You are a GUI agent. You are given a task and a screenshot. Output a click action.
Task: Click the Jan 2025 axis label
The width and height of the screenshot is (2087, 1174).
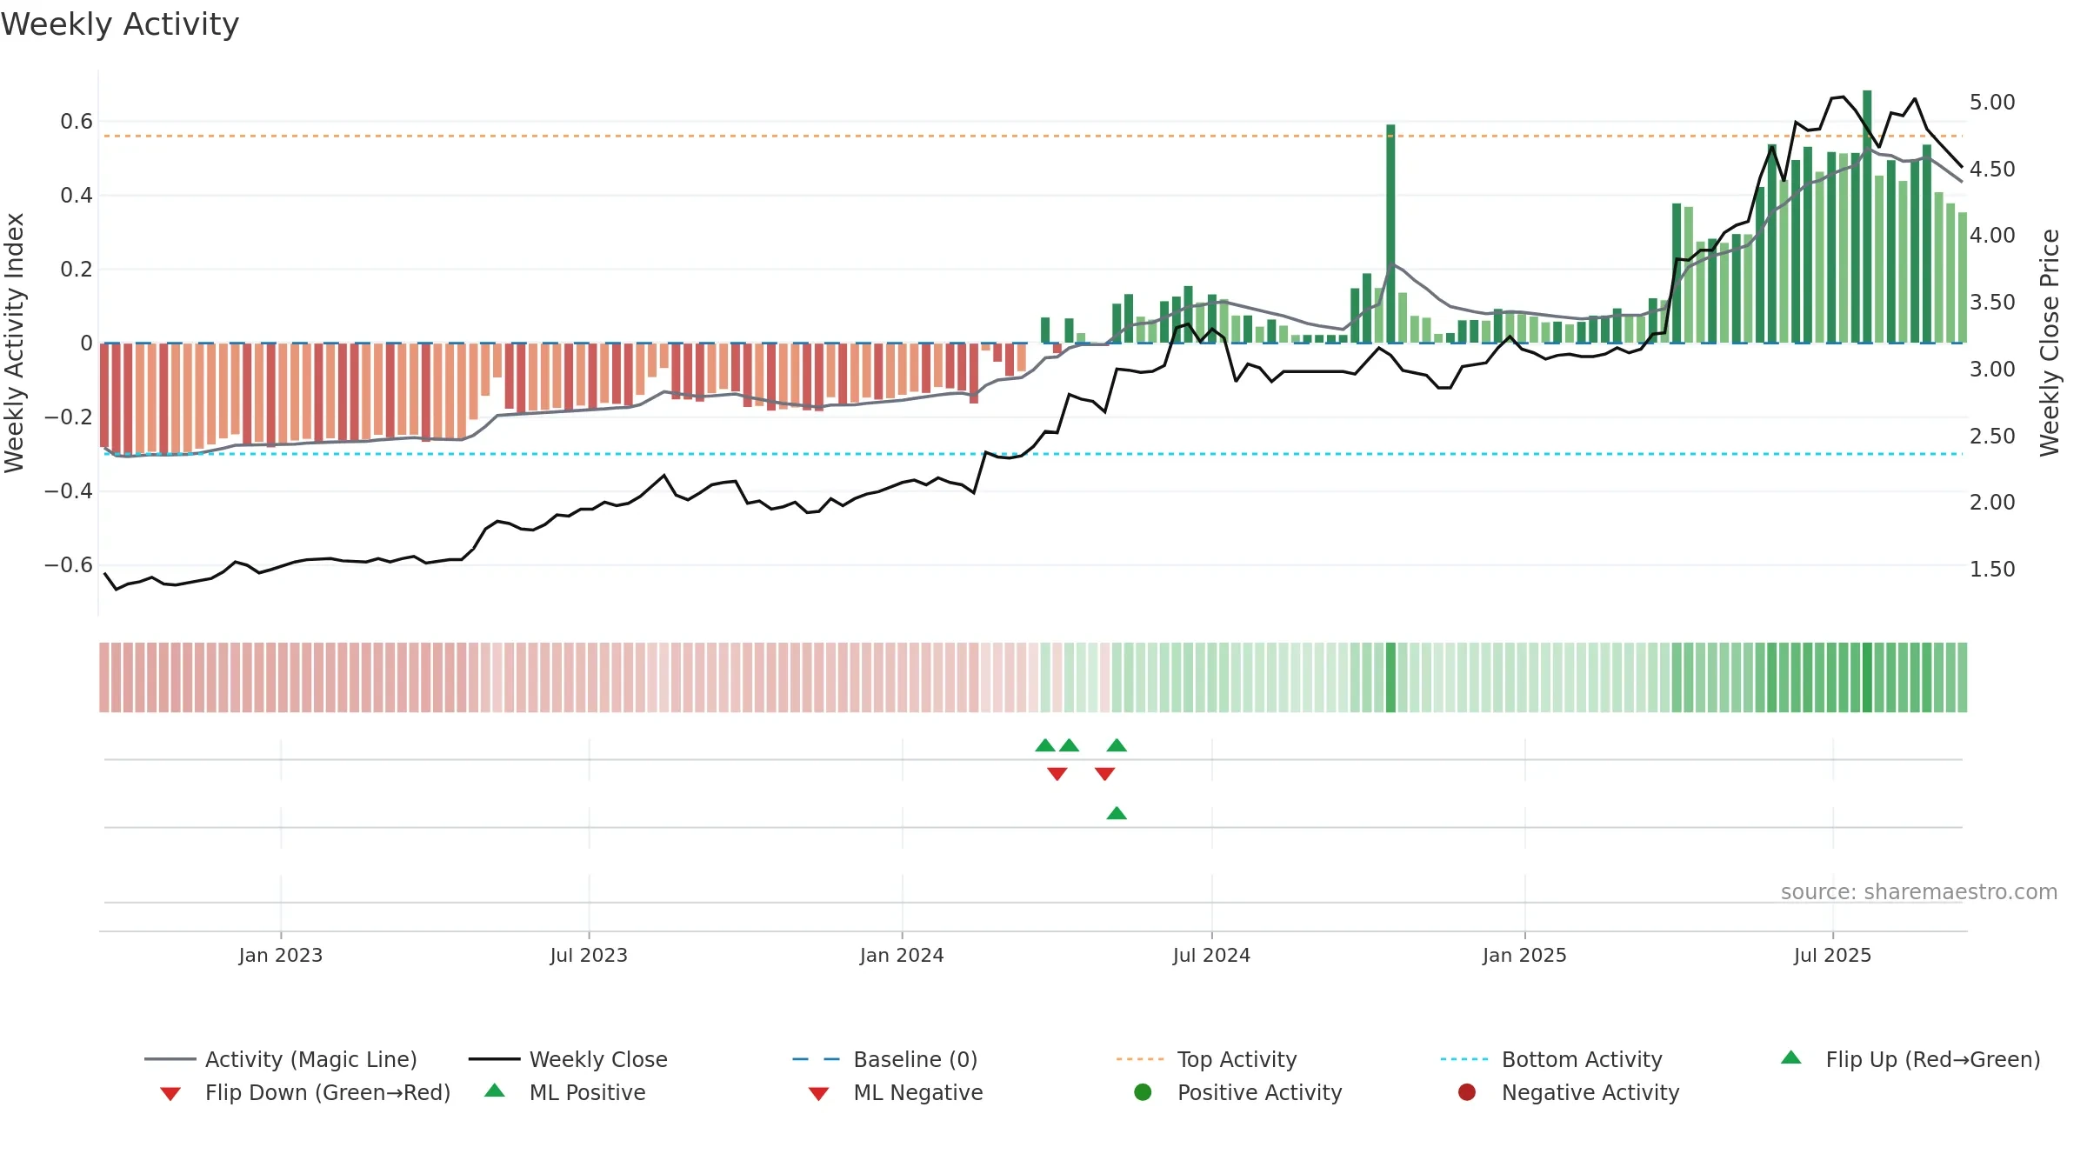pyautogui.click(x=1524, y=956)
